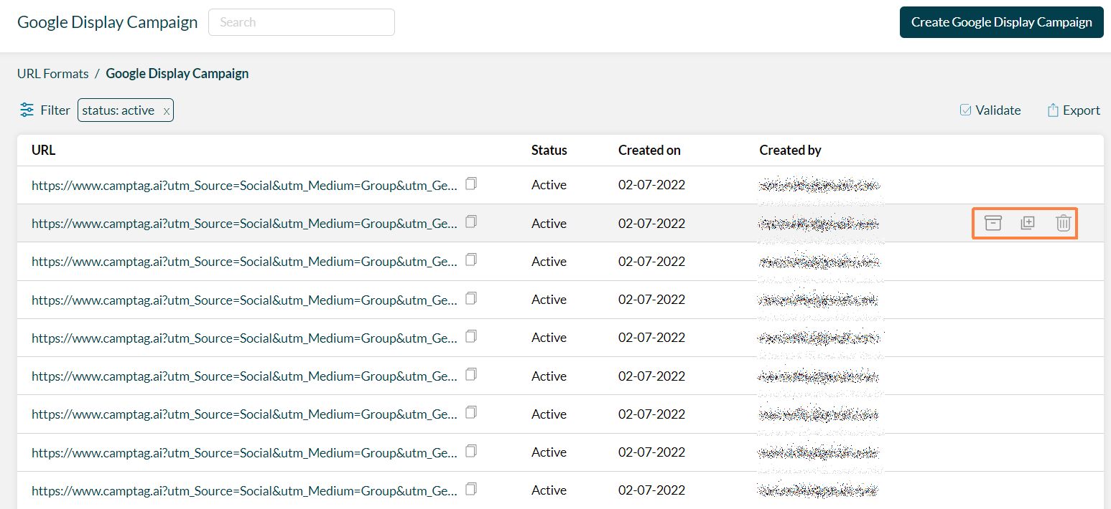Click the Export share icon

pyautogui.click(x=1053, y=110)
